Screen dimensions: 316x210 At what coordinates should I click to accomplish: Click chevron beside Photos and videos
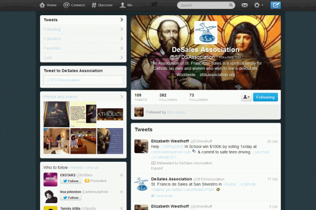click(122, 97)
